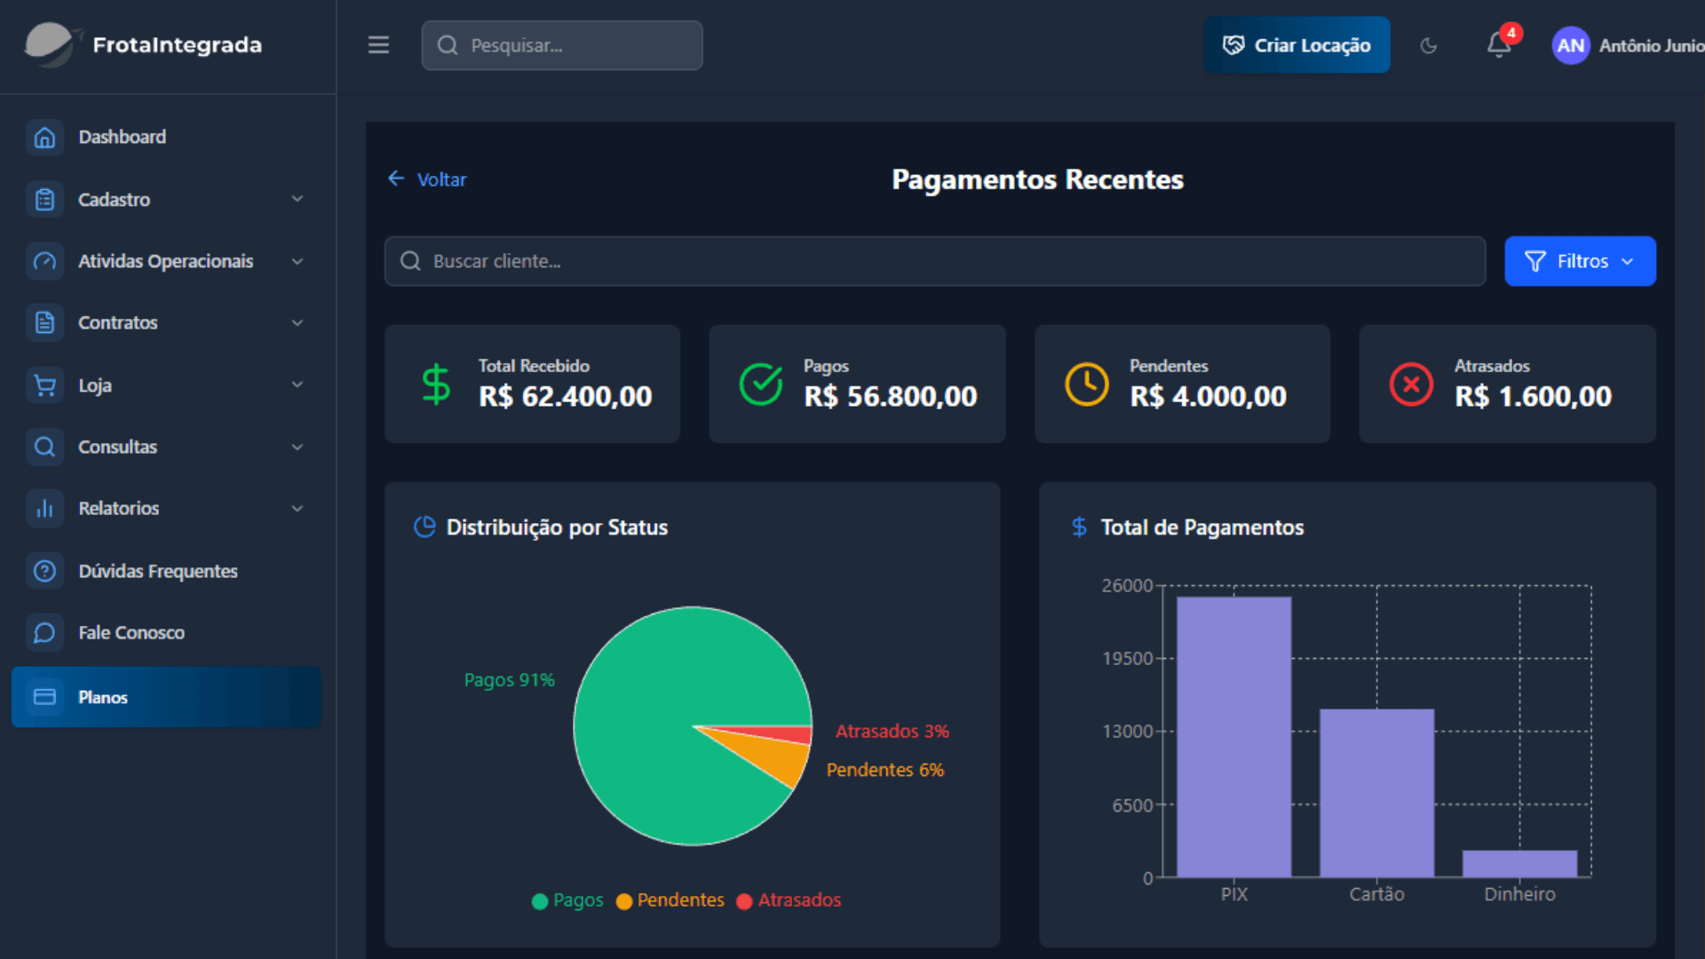Click the hamburger menu icon
Screen dimensions: 1705x959
pos(378,45)
